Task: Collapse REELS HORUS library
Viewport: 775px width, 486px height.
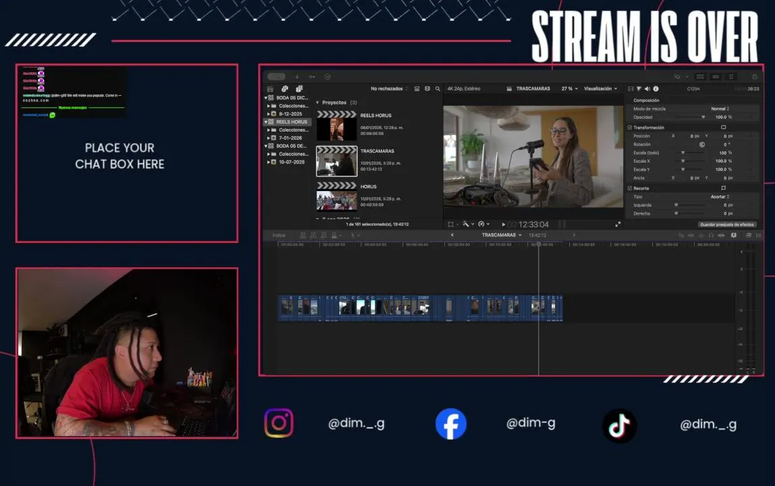Action: tap(266, 122)
